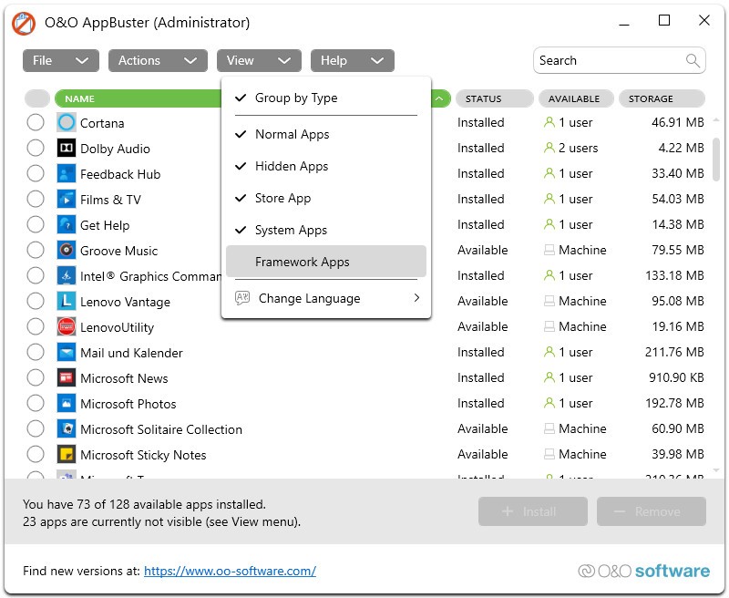Open the Actions dropdown menu
Viewport: 729px width, 598px height.
[158, 60]
